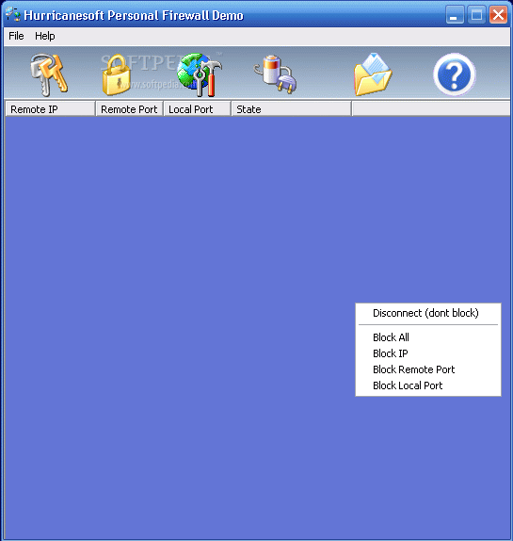Open the File menu
Viewport: 513px width, 541px height.
[x=16, y=36]
